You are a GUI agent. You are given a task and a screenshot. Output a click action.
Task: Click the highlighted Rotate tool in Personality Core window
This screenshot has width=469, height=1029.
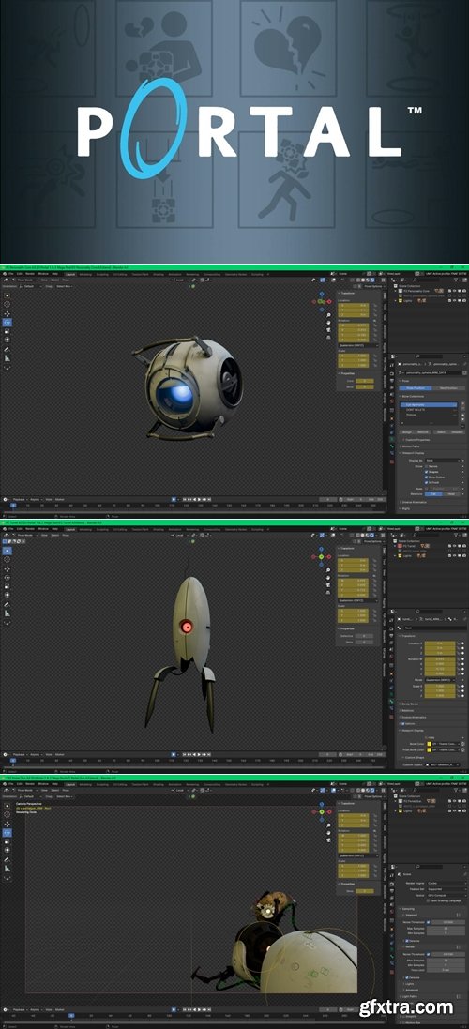[8, 323]
